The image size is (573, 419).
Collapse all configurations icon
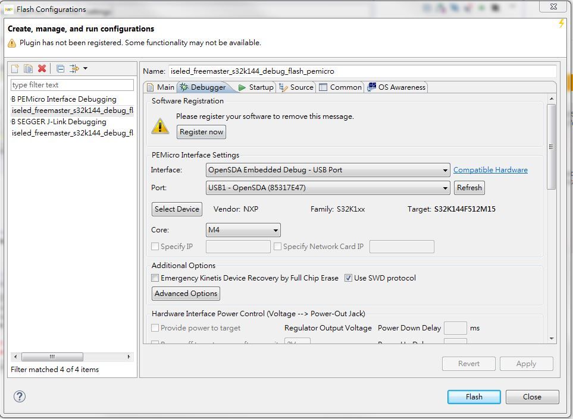click(x=61, y=68)
